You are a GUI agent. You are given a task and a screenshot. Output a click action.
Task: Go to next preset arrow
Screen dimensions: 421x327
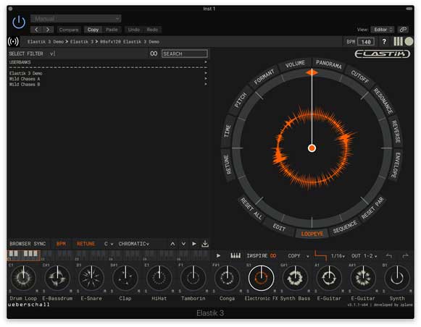[48, 30]
